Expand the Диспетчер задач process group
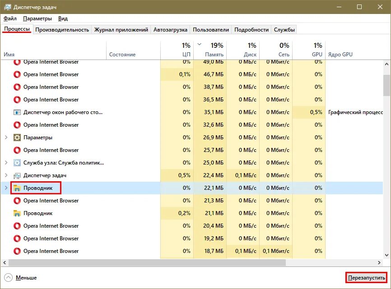Image resolution: width=391 pixels, height=289 pixels. coord(6,175)
